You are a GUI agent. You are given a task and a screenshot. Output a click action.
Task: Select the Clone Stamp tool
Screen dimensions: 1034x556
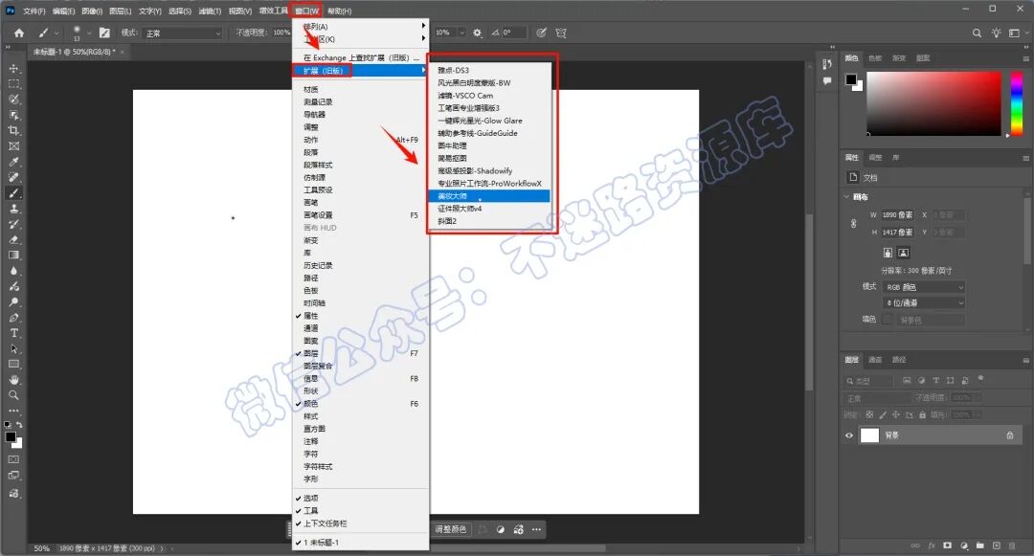point(13,209)
